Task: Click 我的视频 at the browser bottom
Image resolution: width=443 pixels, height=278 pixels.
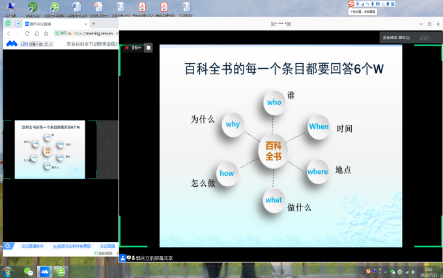Action: [x=104, y=253]
